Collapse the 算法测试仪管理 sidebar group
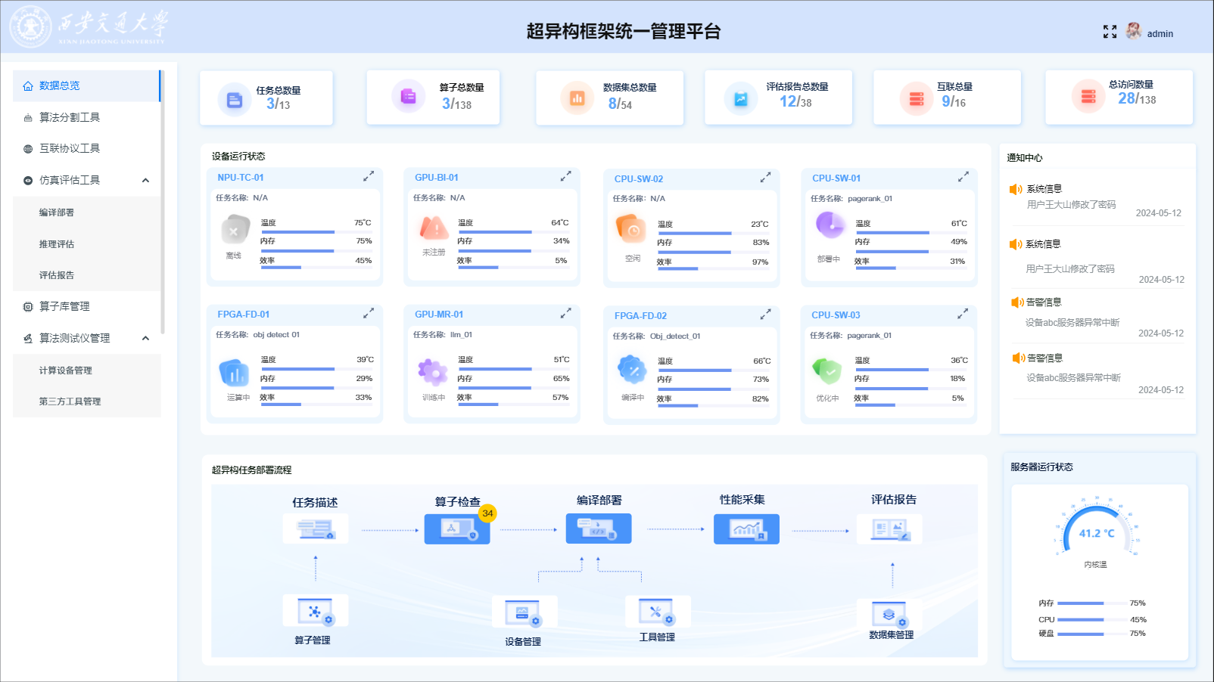 (x=145, y=338)
